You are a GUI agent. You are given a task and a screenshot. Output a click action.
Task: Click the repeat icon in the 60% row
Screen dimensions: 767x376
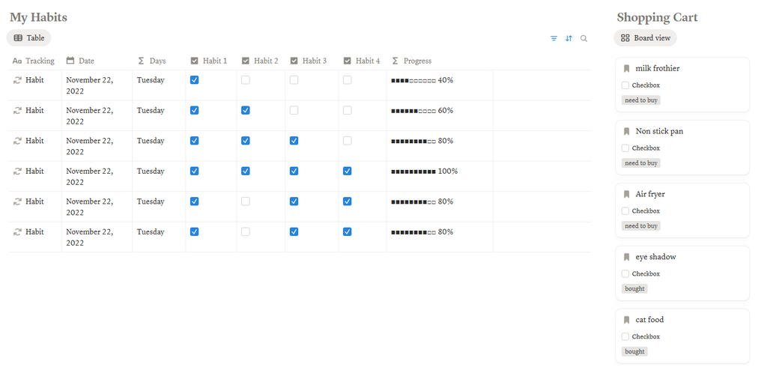click(18, 111)
